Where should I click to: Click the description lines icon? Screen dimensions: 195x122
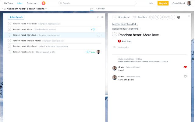pos(115,47)
